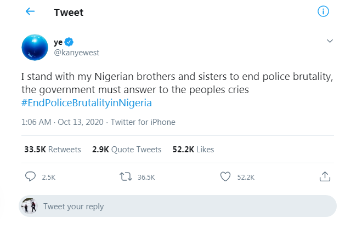Click the Tweet page header title
Screen dimensions: 345x229
[x=69, y=12]
